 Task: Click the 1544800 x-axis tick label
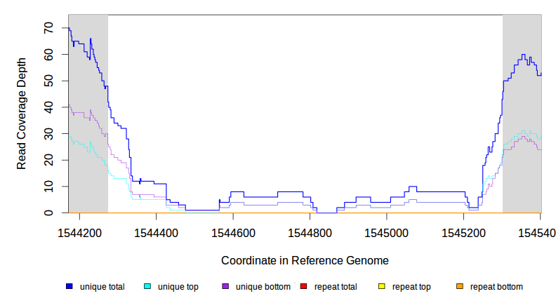click(x=310, y=232)
